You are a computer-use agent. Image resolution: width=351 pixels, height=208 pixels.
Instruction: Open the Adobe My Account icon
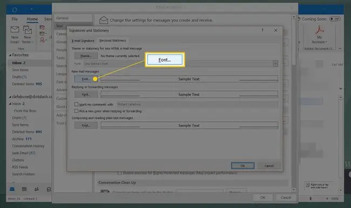[320, 30]
